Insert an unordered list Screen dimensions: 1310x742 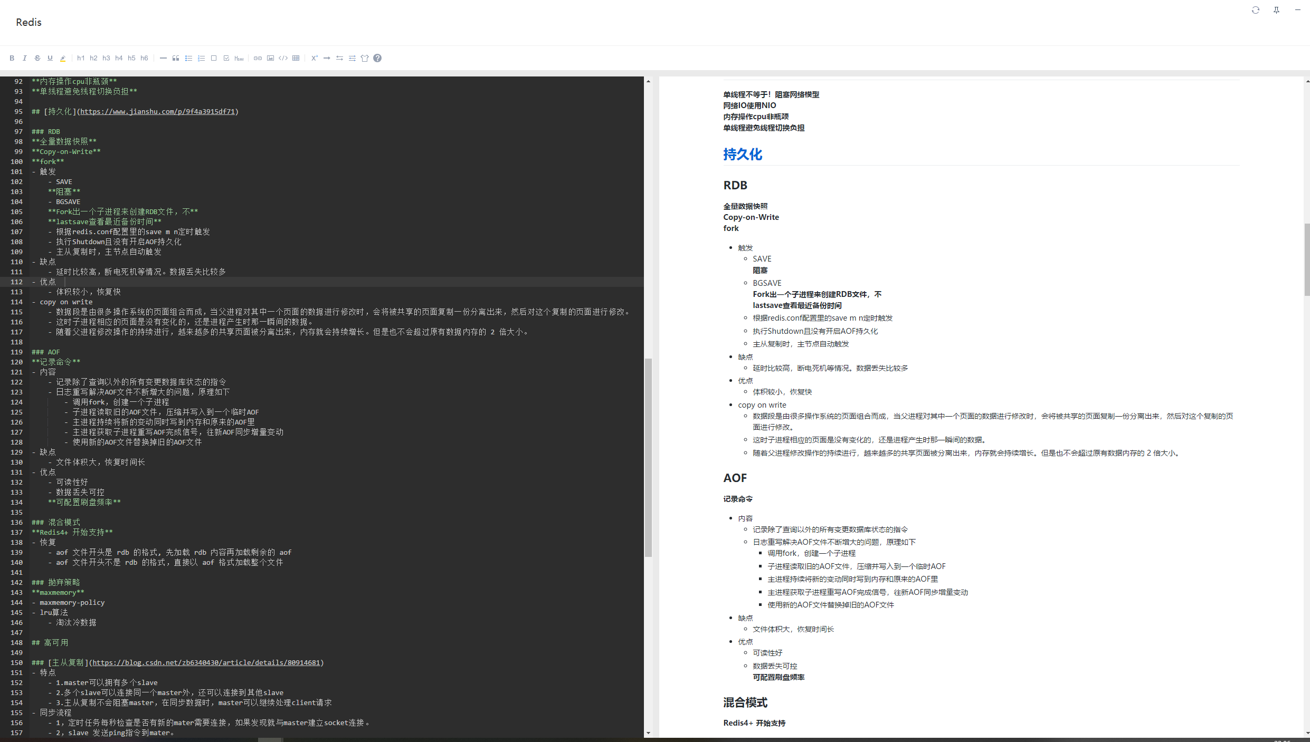[x=188, y=58]
